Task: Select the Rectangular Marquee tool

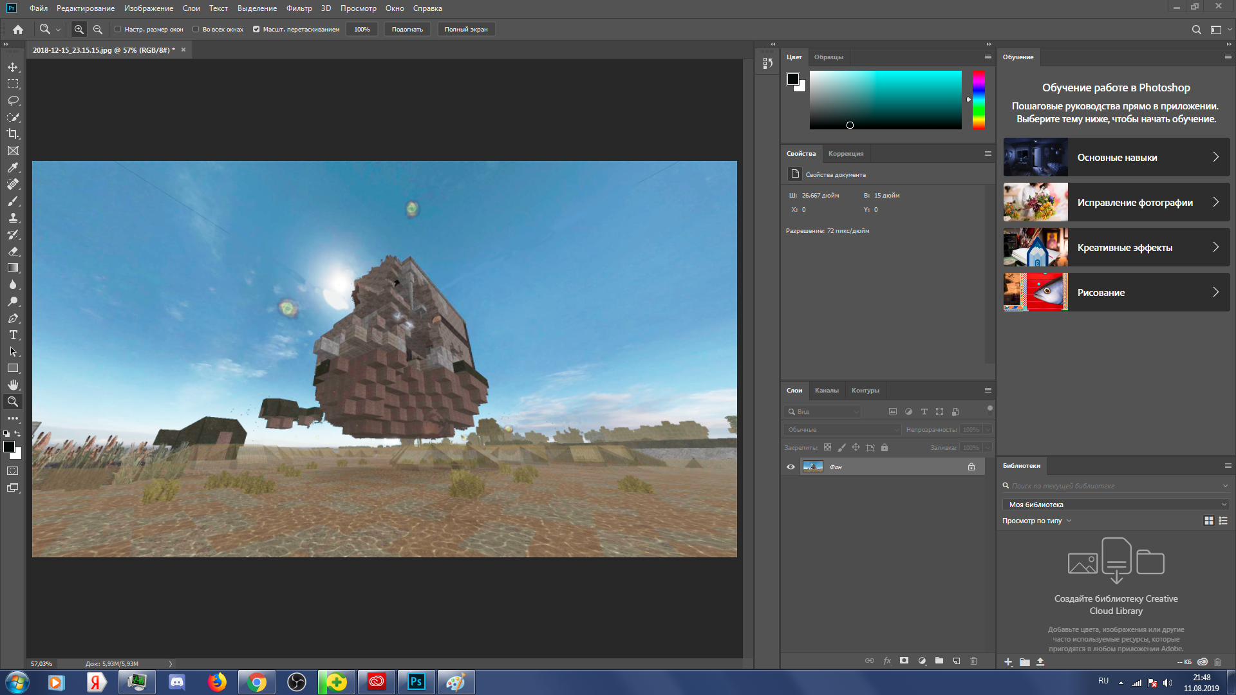Action: point(13,84)
